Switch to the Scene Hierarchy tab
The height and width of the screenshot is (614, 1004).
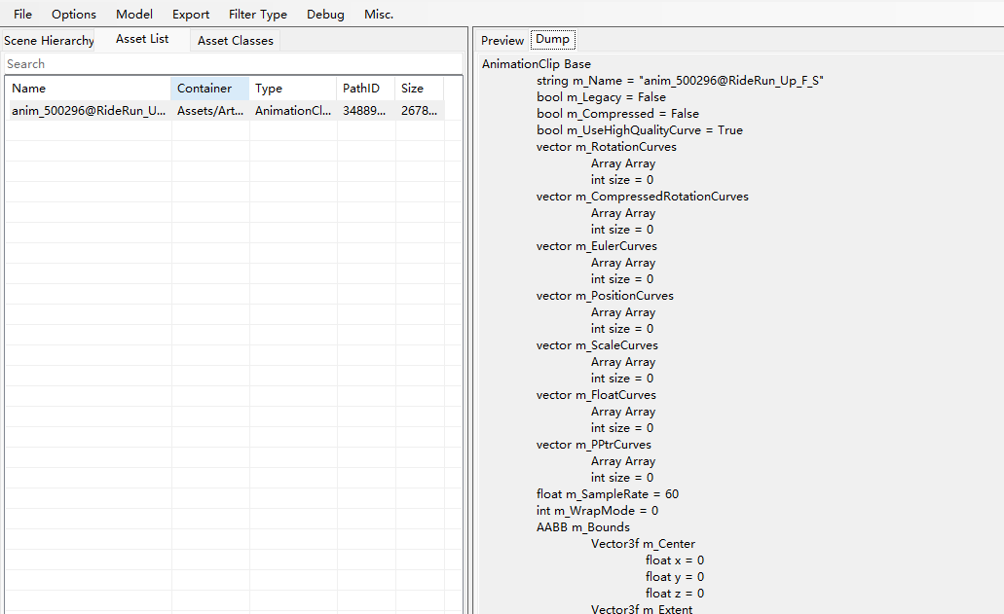click(x=50, y=41)
